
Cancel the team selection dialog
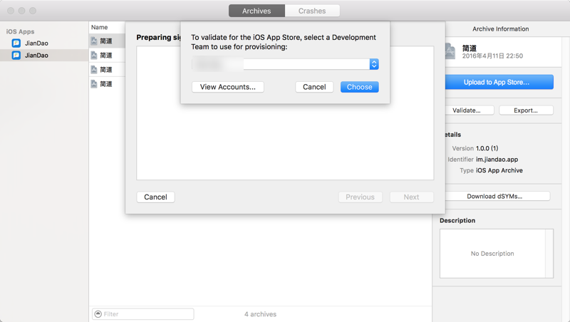click(314, 87)
